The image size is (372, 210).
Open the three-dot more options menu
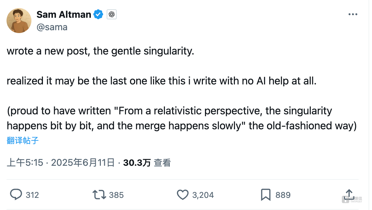click(353, 14)
